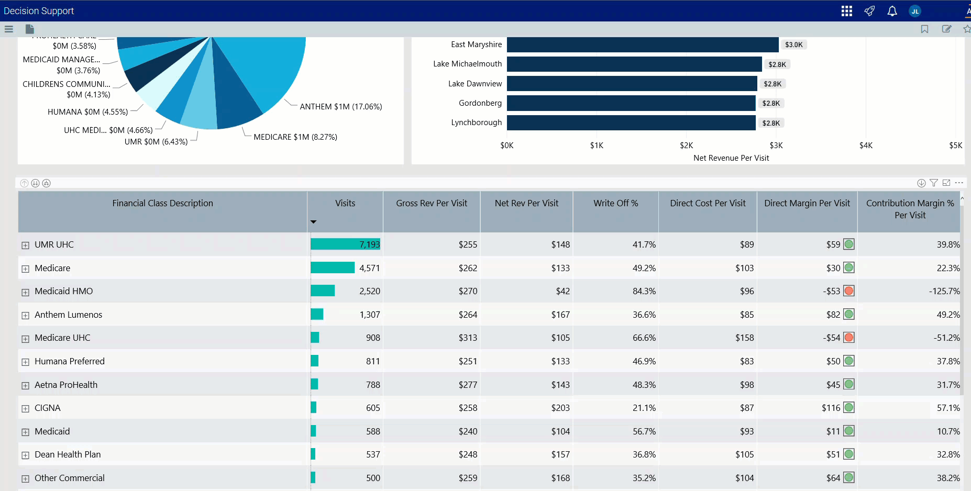This screenshot has height=491, width=971.
Task: Click the edit report pencil icon
Action: pyautogui.click(x=946, y=29)
